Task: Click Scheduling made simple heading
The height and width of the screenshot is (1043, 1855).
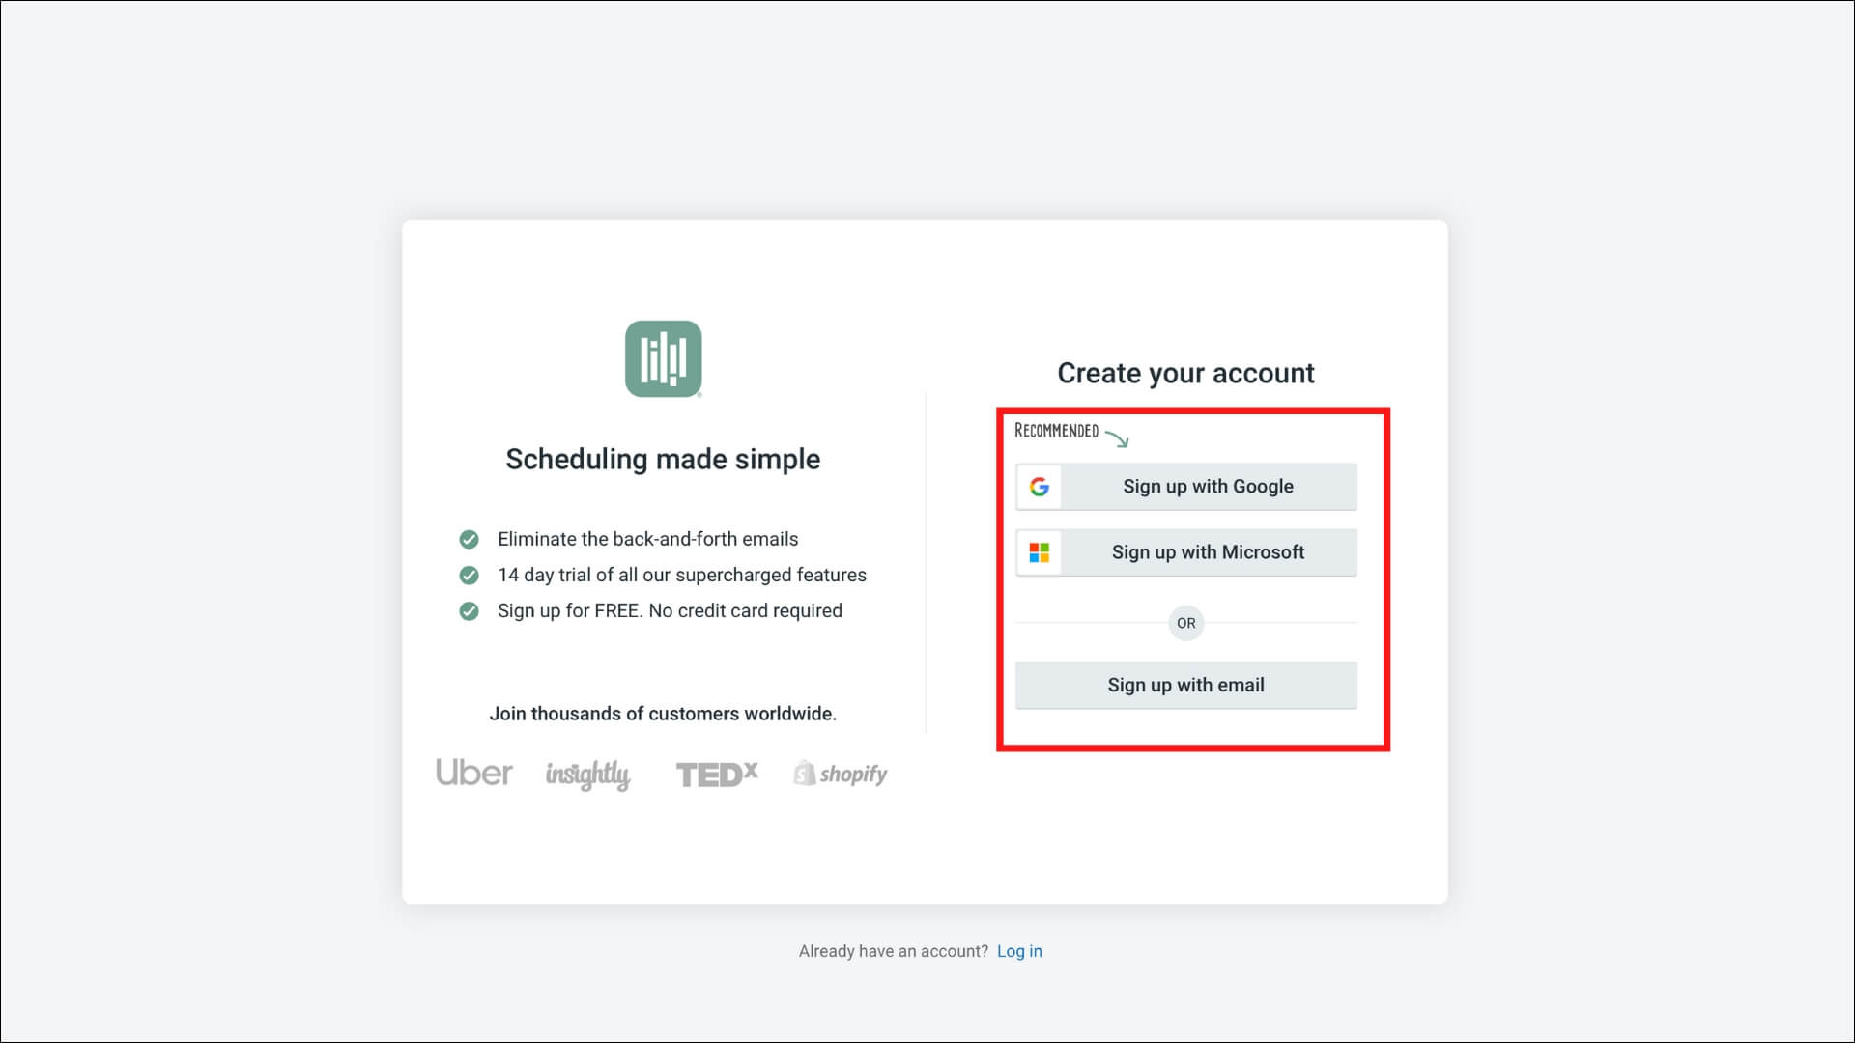Action: point(663,459)
